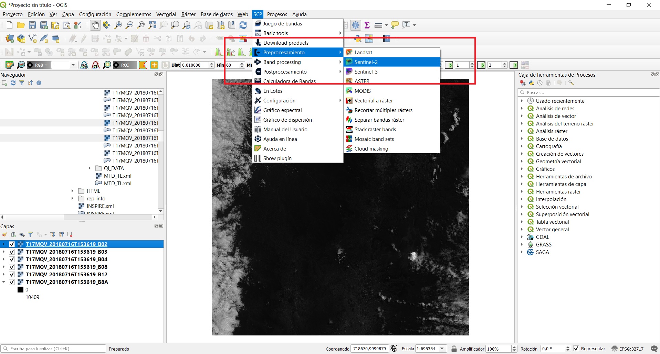Click the Zoom Full extent icon
Image resolution: width=660 pixels, height=354 pixels.
tap(152, 25)
